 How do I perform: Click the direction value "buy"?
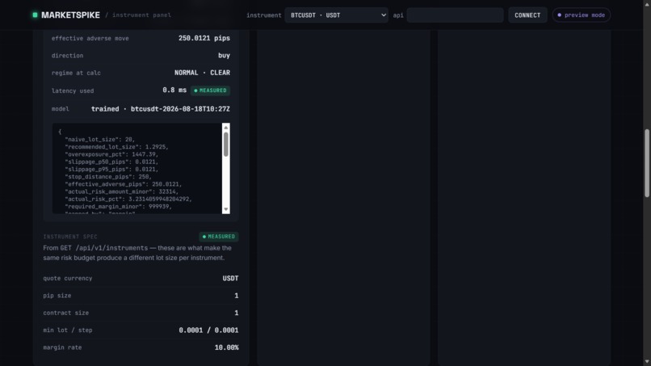pos(225,55)
